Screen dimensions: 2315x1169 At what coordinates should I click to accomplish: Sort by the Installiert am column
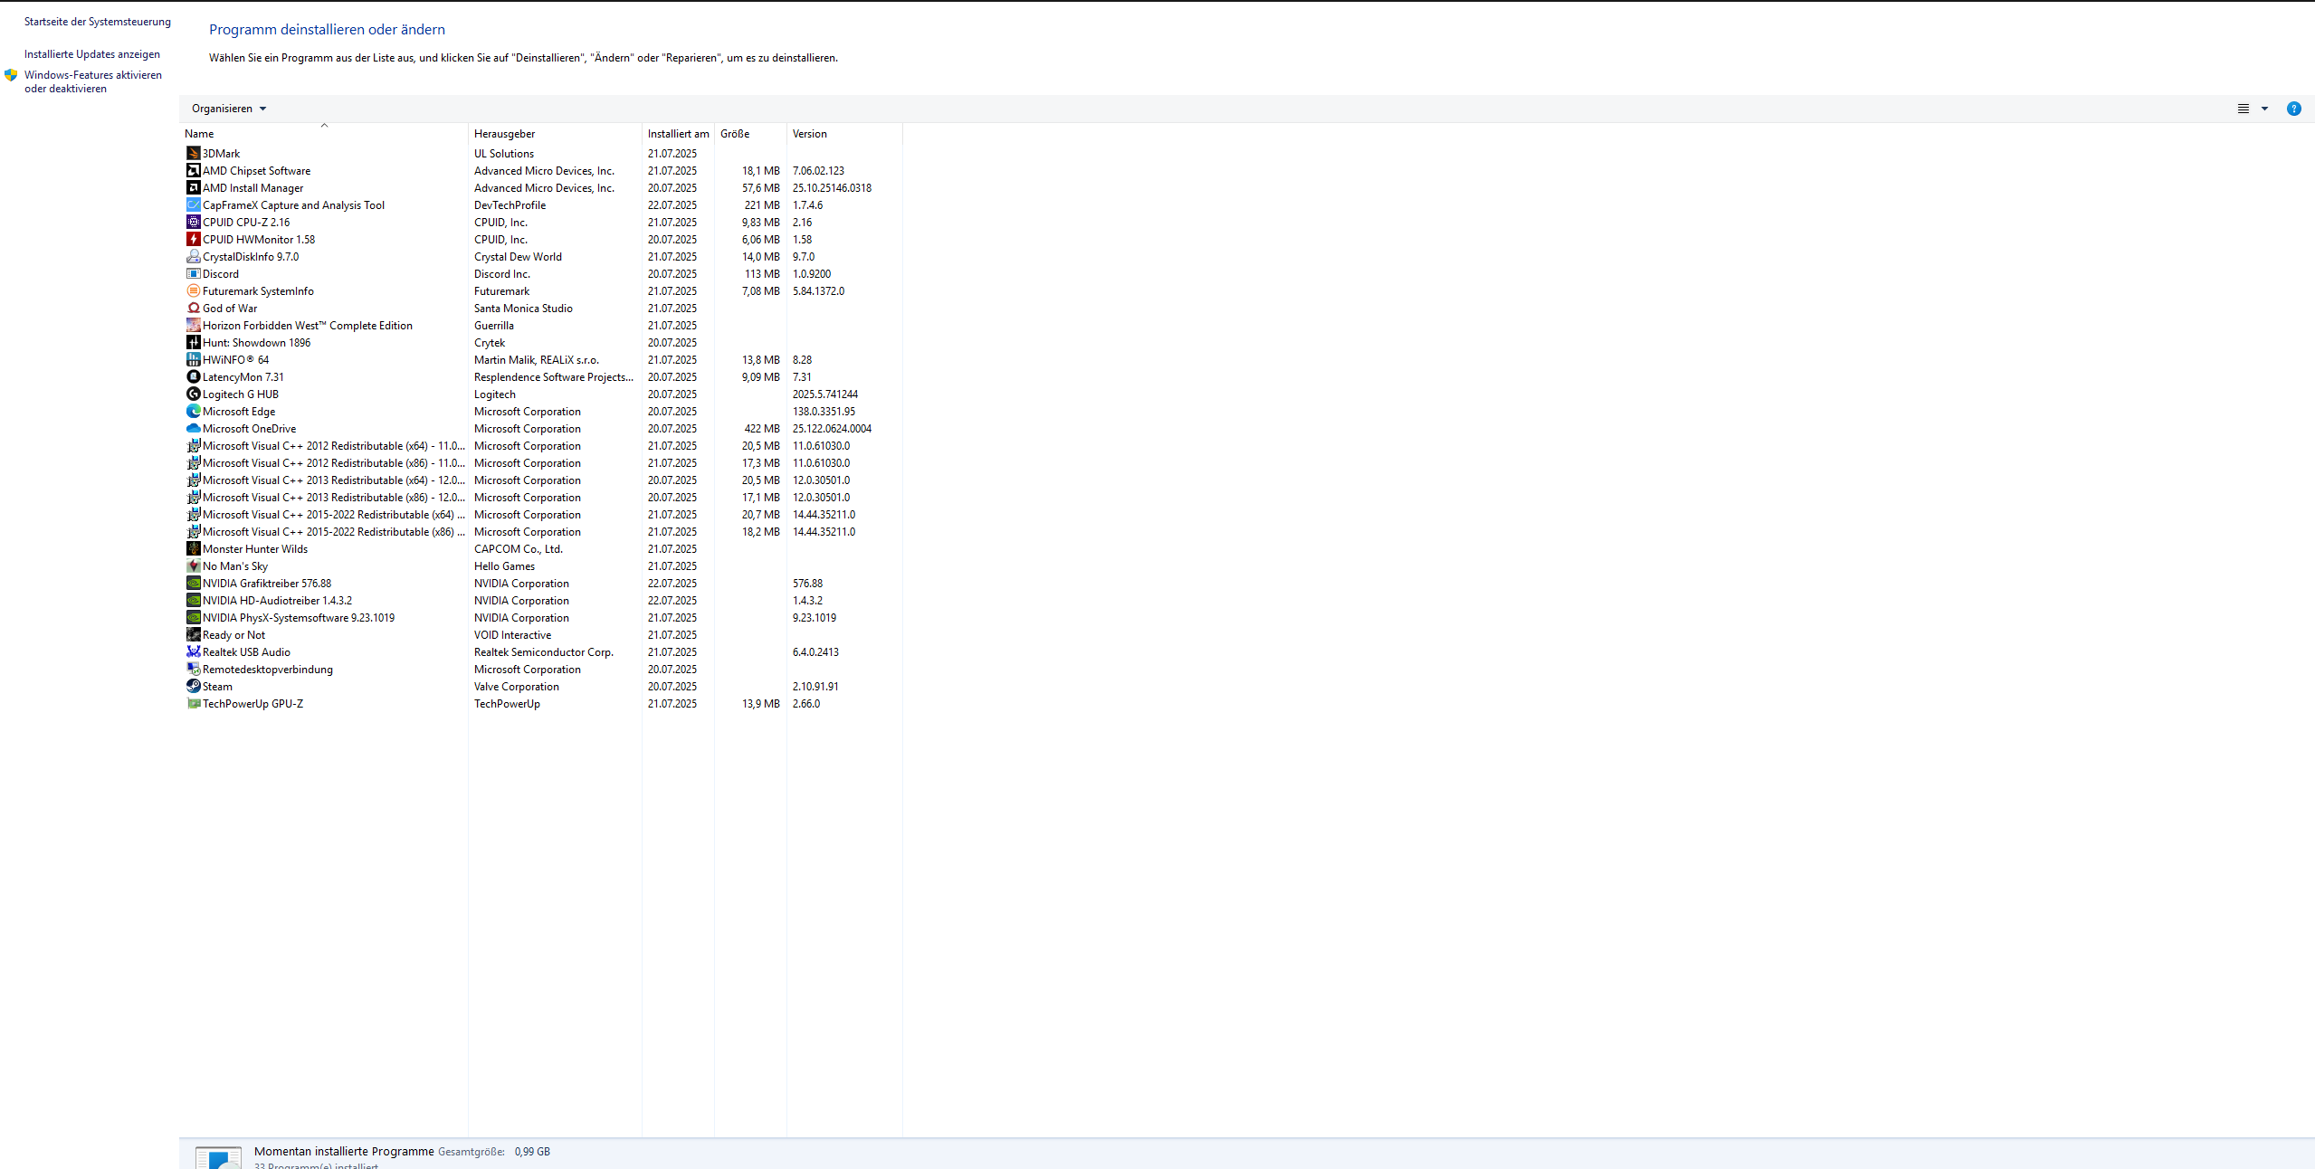(x=678, y=134)
